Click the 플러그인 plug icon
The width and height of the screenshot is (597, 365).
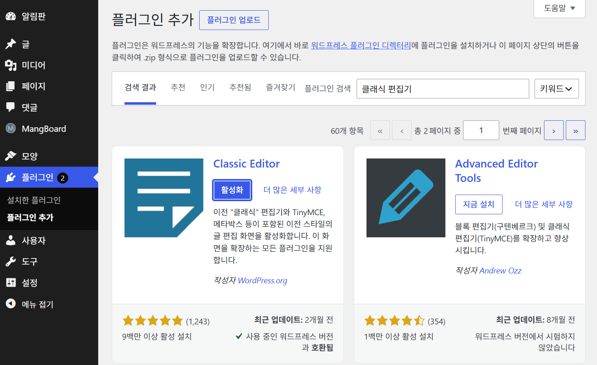click(x=11, y=177)
